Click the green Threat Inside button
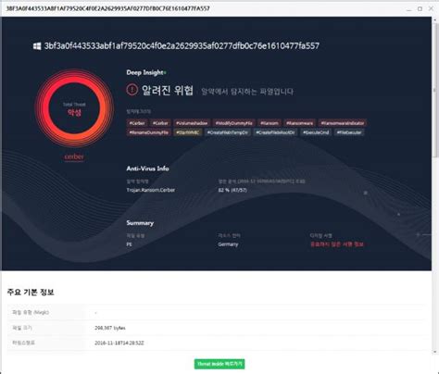The height and width of the screenshot is (374, 439). (x=219, y=364)
